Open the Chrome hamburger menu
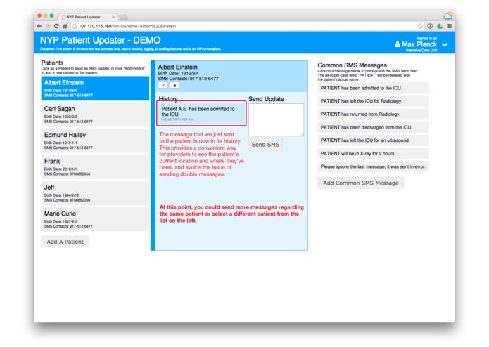The width and height of the screenshot is (489, 347). click(450, 26)
